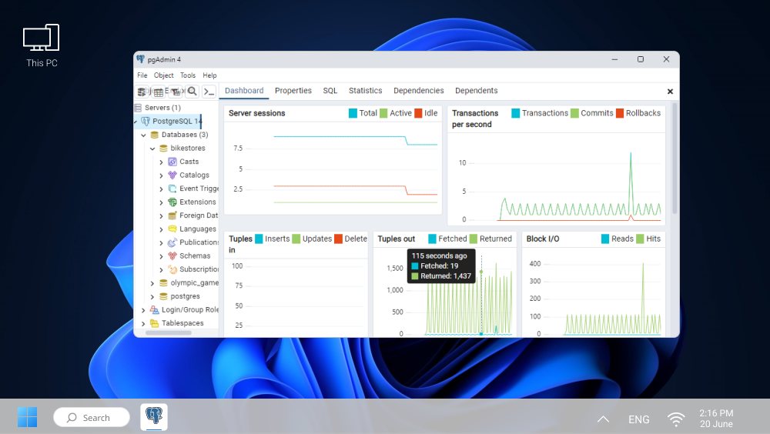Collapse the Databases (3) node
The width and height of the screenshot is (770, 434).
coord(143,135)
